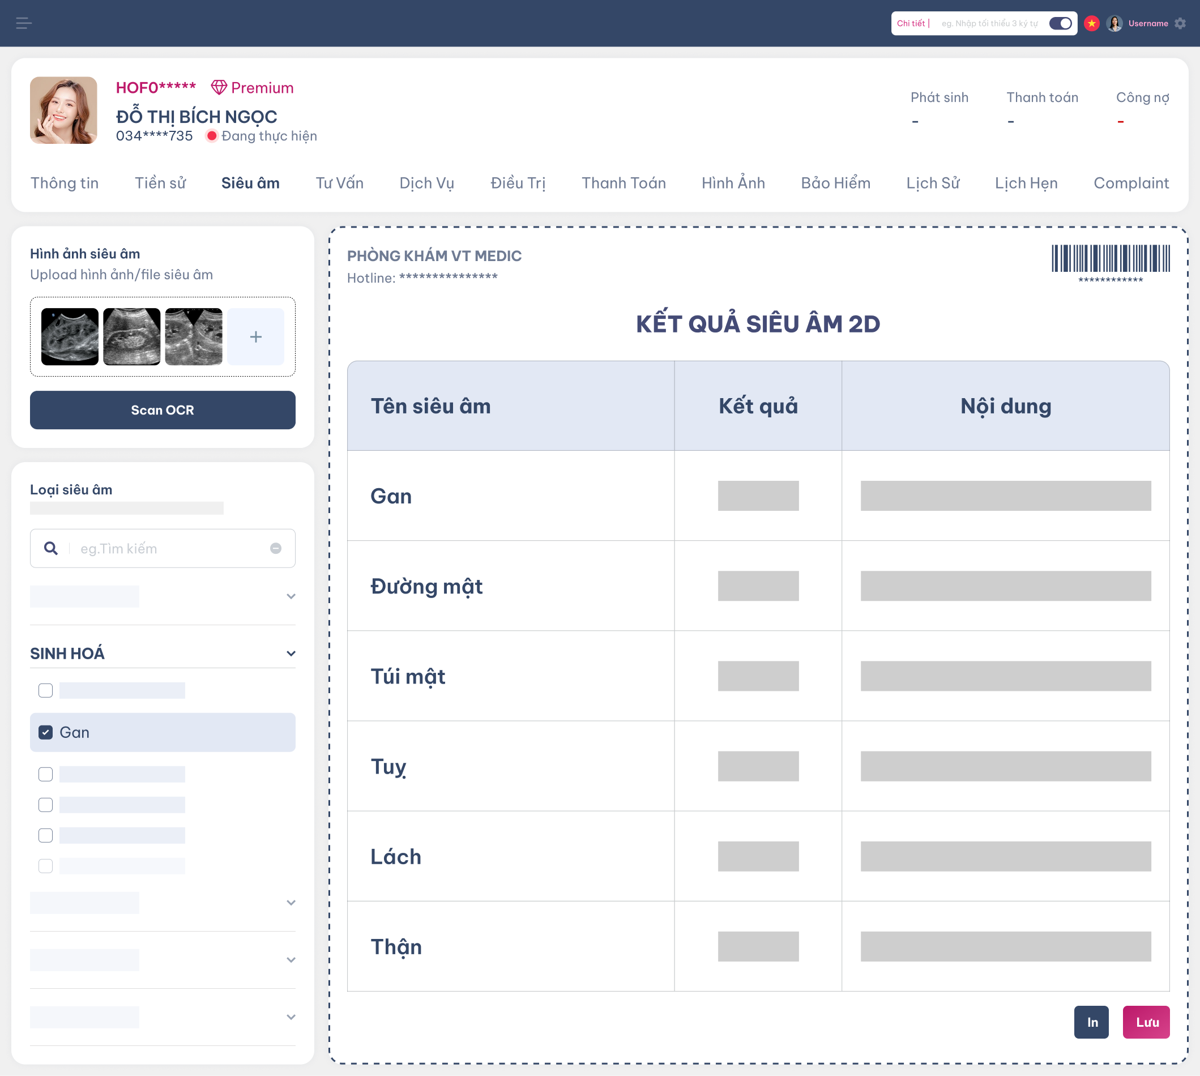This screenshot has width=1200, height=1076.
Task: Open the hamburger menu icon
Action: coord(24,23)
